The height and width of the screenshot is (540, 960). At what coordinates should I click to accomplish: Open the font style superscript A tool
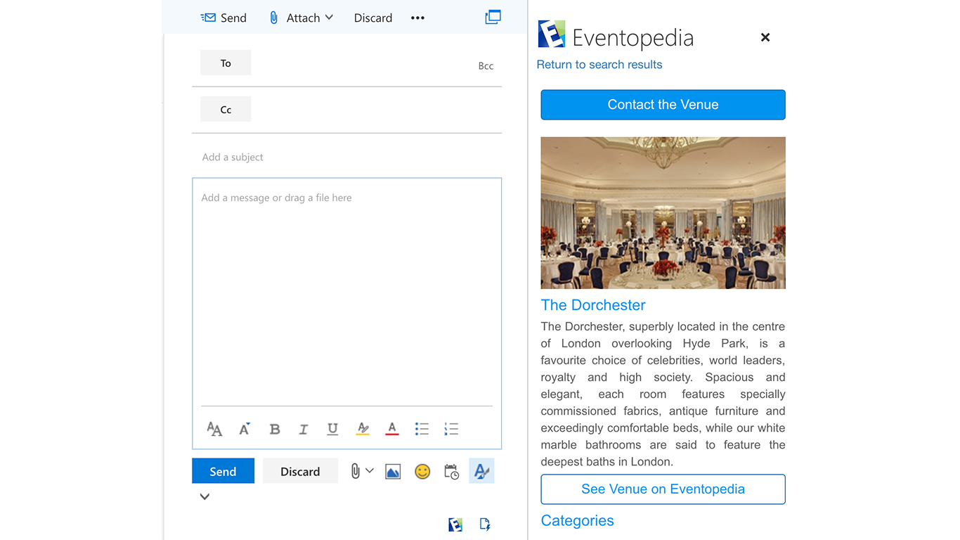245,429
